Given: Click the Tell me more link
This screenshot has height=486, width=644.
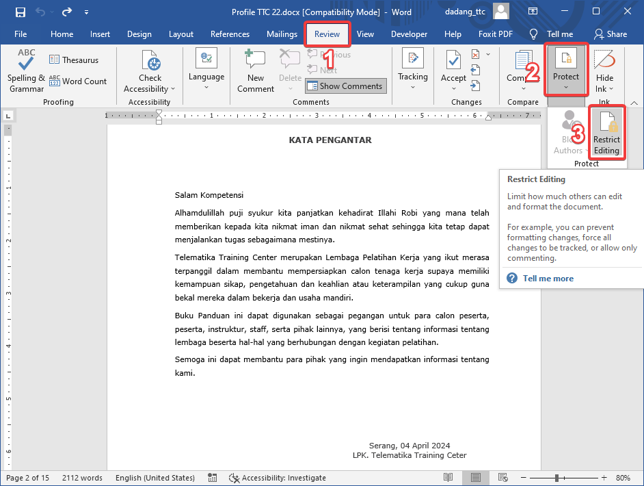Looking at the screenshot, I should (548, 279).
